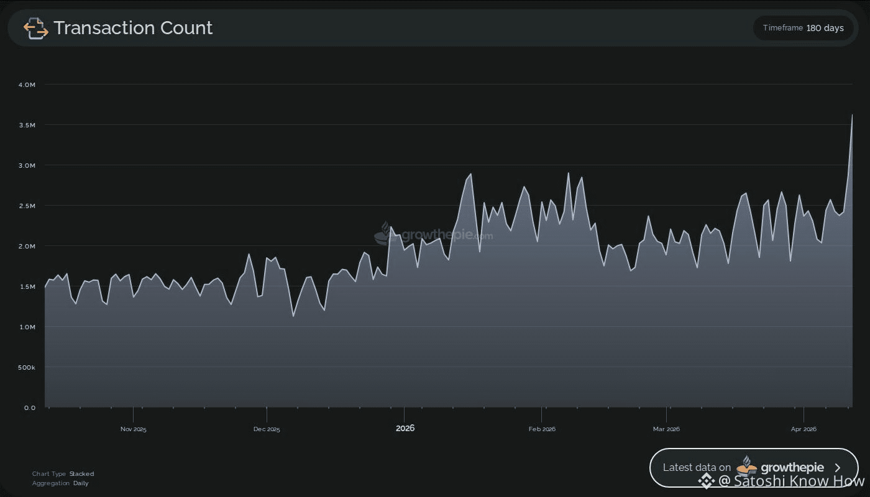Image resolution: width=870 pixels, height=497 pixels.
Task: Click the chevron arrow beside growthepie
Action: (838, 468)
